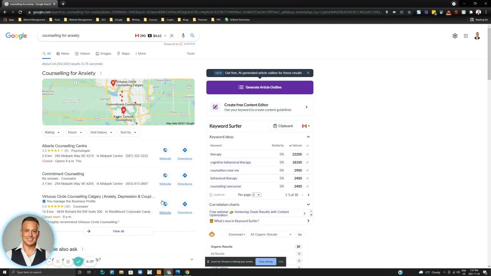
Task: Start voice search with microphone icon
Action: click(x=183, y=36)
